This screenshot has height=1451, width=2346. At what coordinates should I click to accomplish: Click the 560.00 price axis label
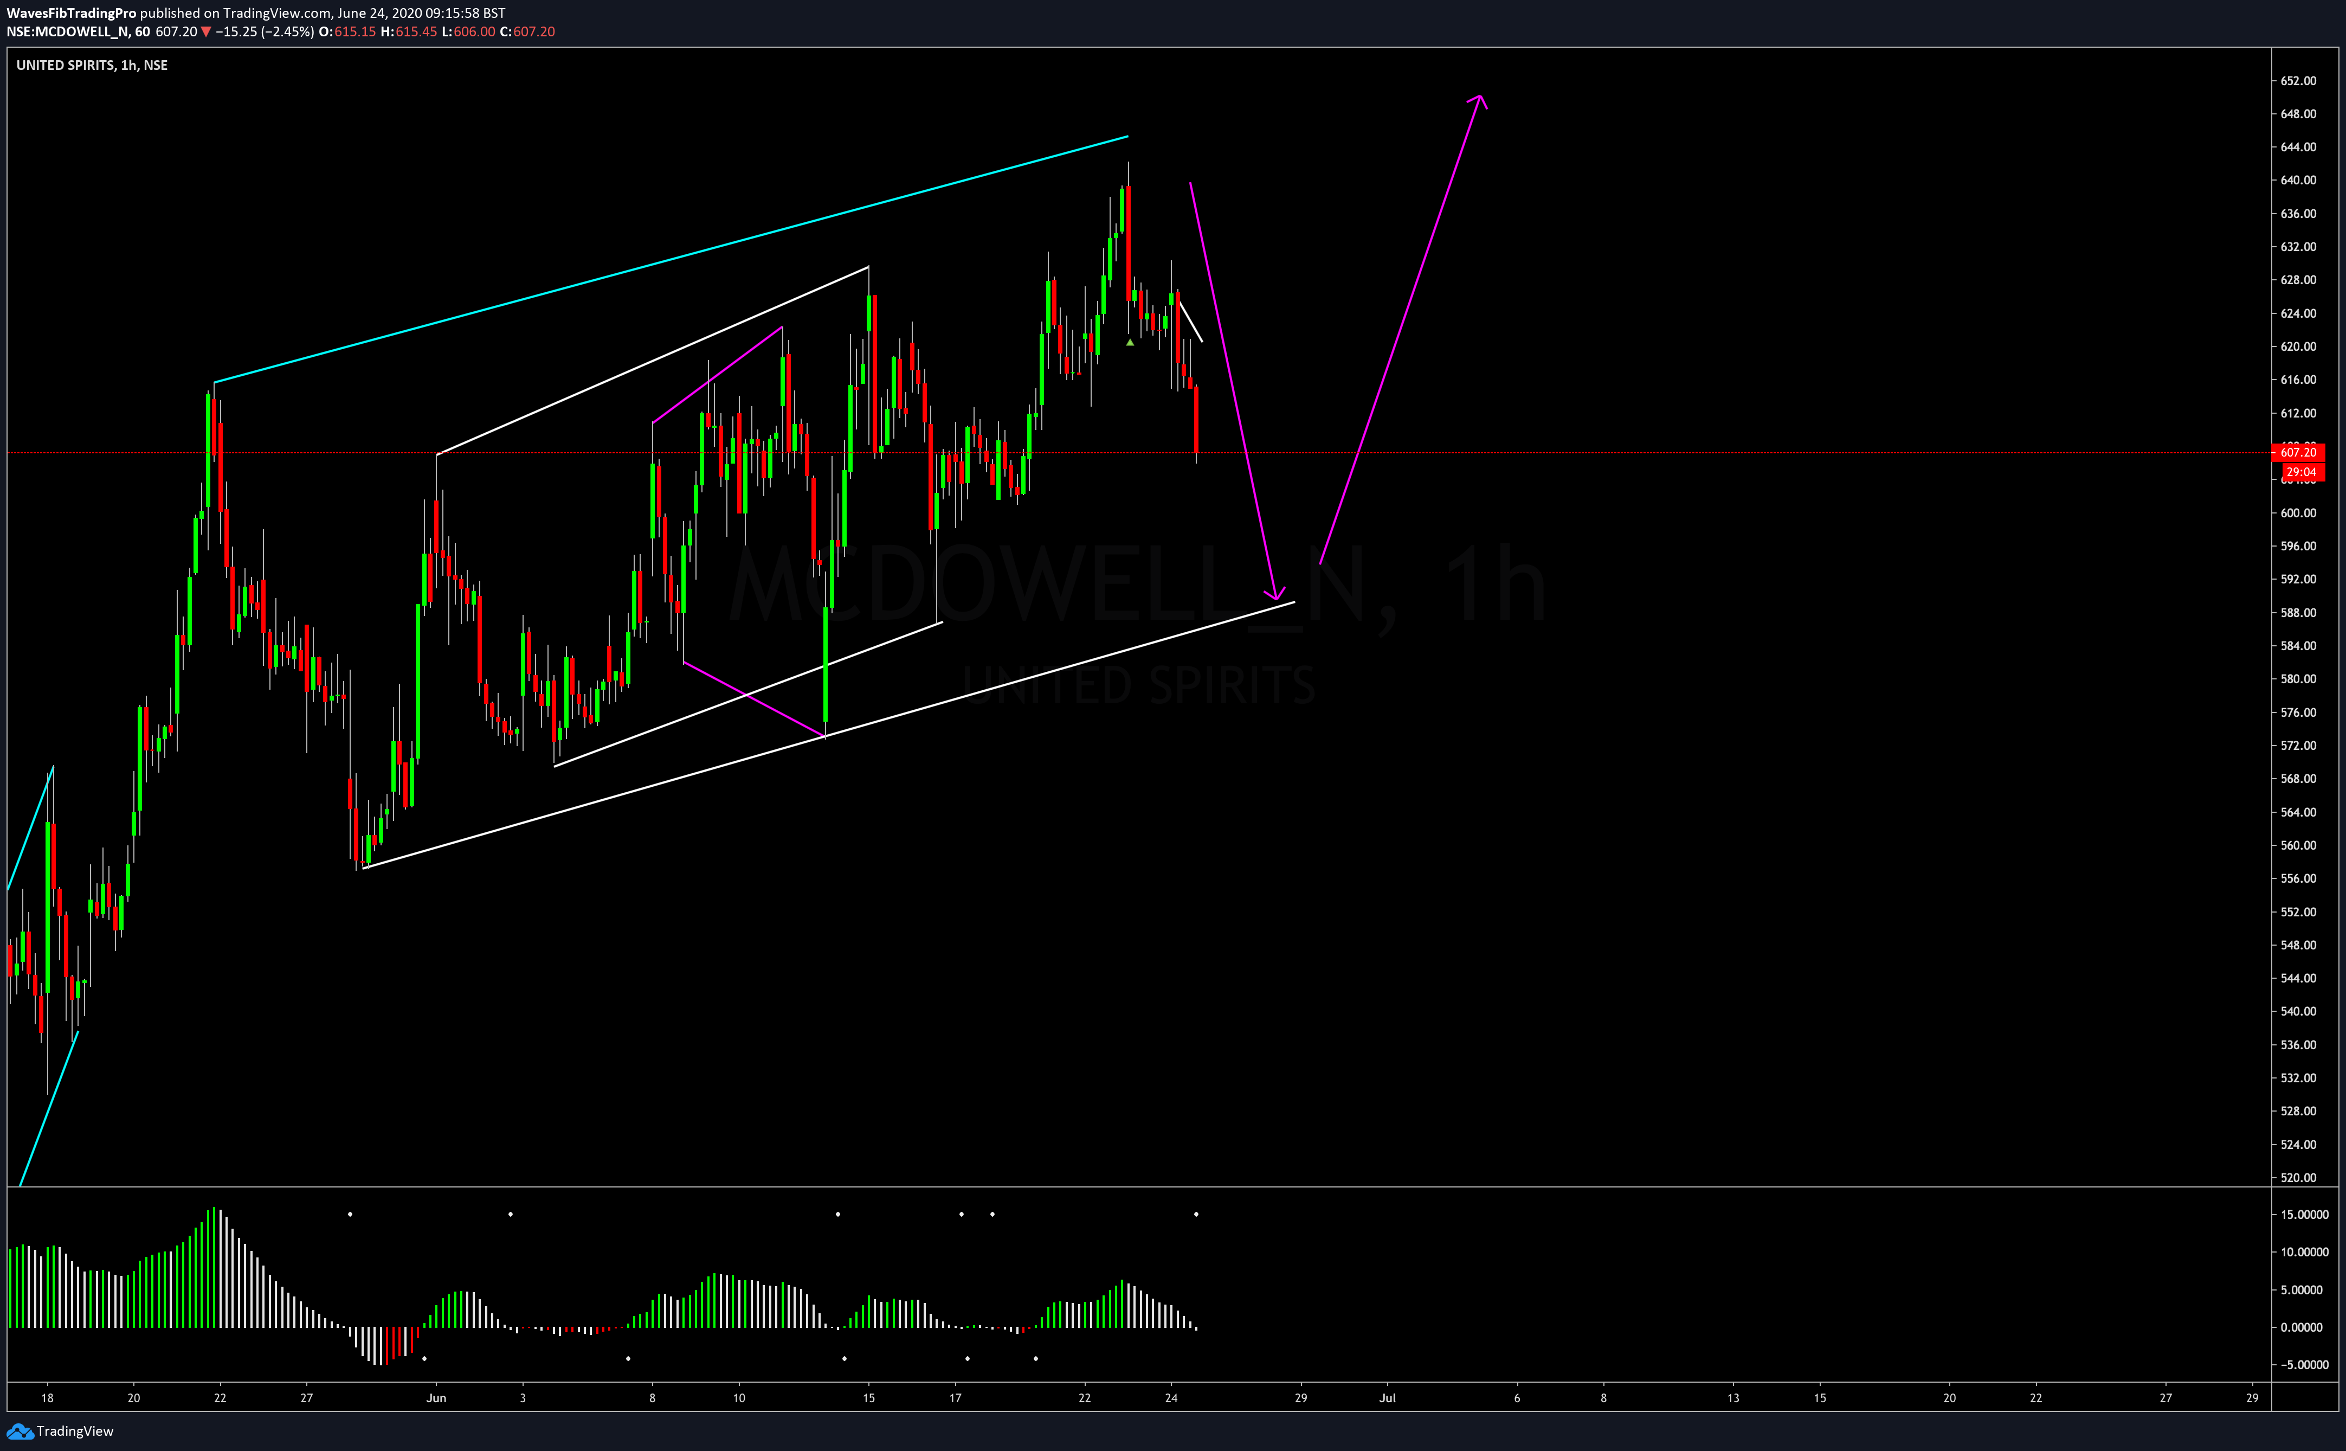click(2298, 845)
